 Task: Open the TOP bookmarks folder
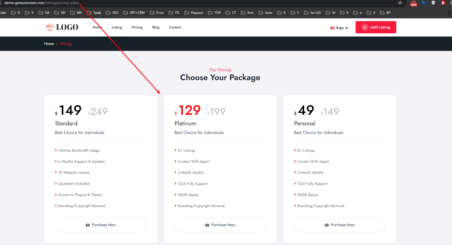(x=214, y=13)
